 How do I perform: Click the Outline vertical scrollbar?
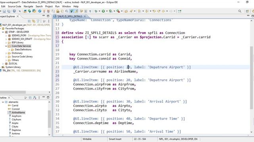pyautogui.click(x=49, y=119)
